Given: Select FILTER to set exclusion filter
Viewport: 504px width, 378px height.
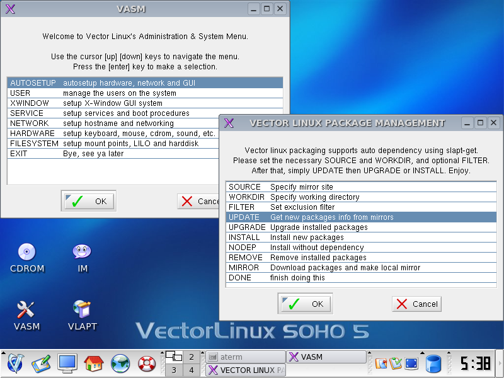Looking at the screenshot, I should pos(361,207).
